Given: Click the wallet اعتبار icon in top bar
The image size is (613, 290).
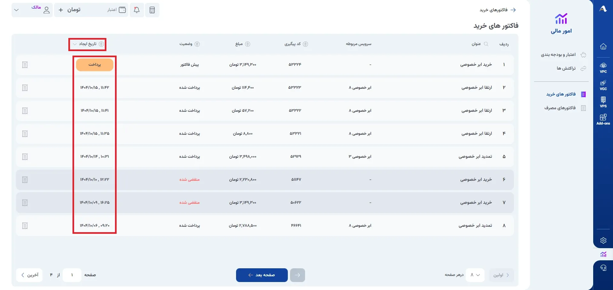Looking at the screenshot, I should point(122,10).
